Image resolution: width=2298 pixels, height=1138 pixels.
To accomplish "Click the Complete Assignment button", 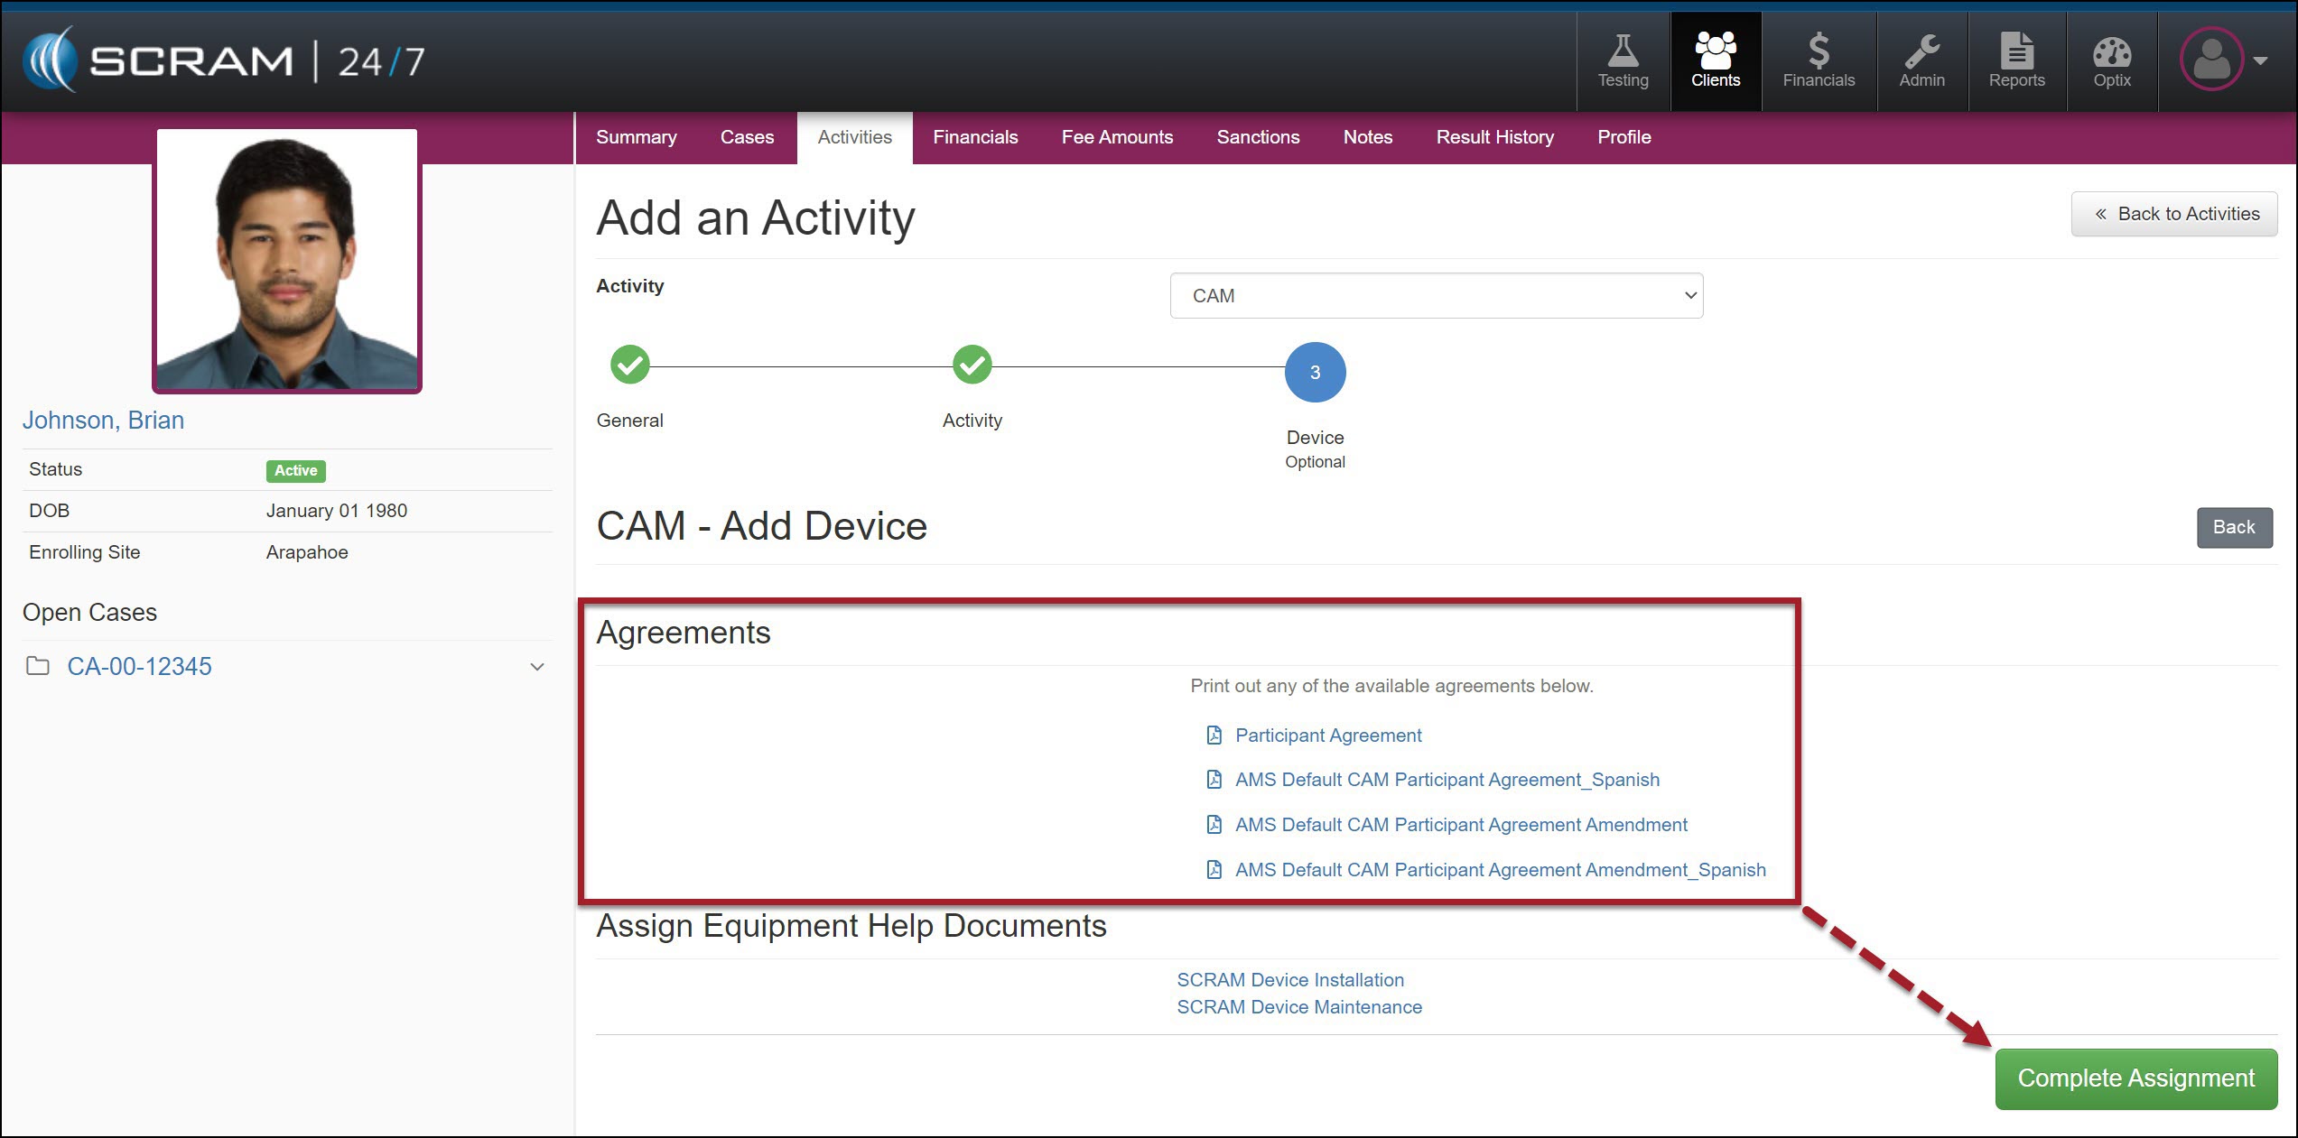I will click(x=2135, y=1078).
